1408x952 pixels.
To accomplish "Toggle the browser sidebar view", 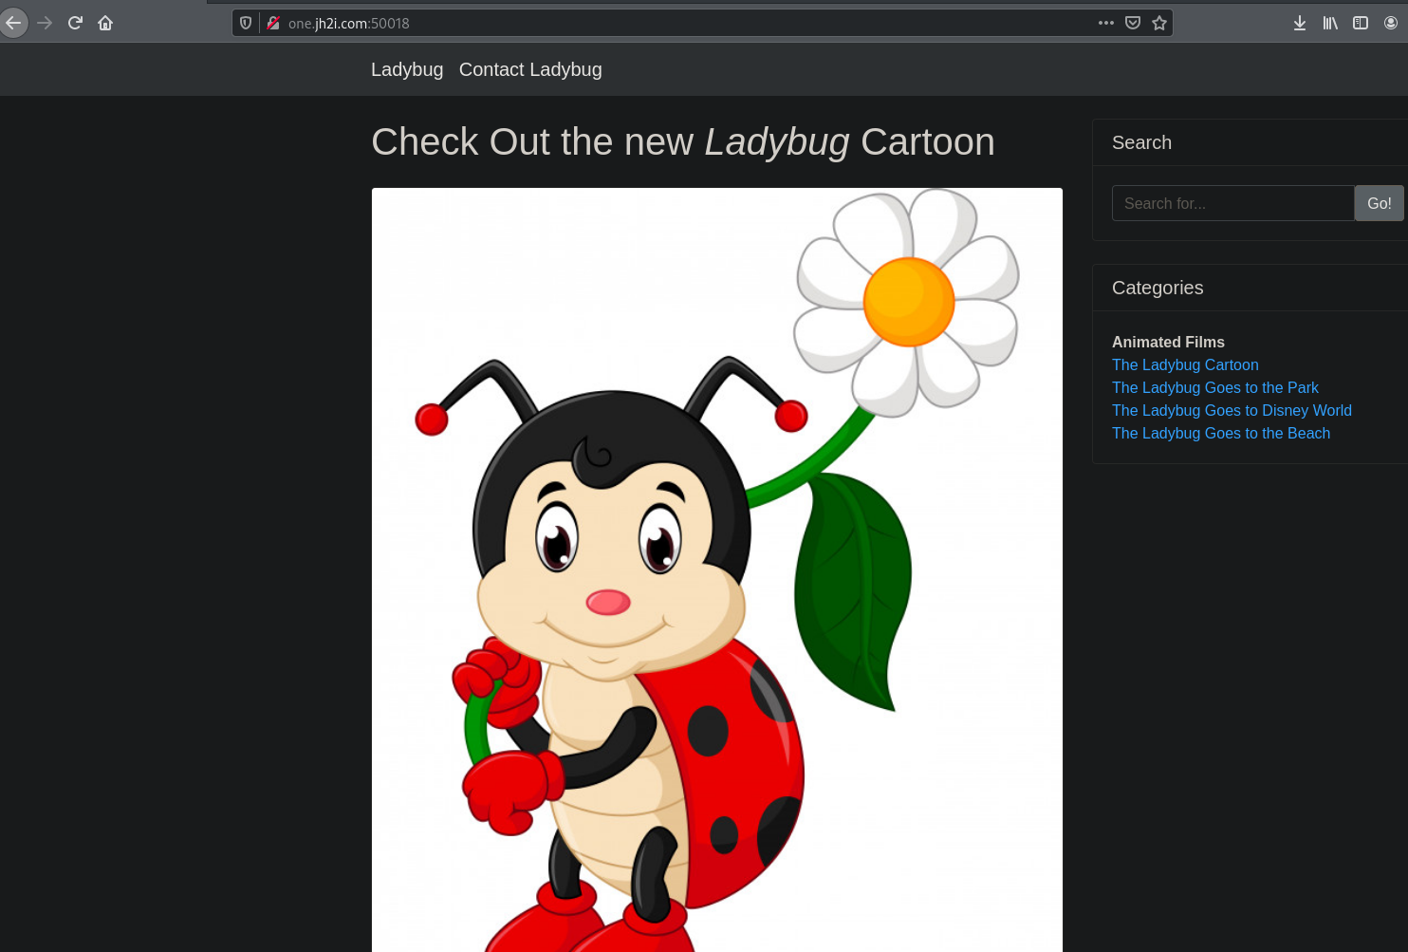I will click(1360, 23).
